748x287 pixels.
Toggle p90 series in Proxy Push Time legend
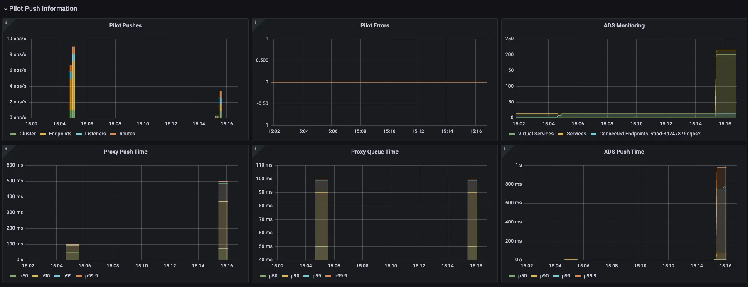(45, 276)
